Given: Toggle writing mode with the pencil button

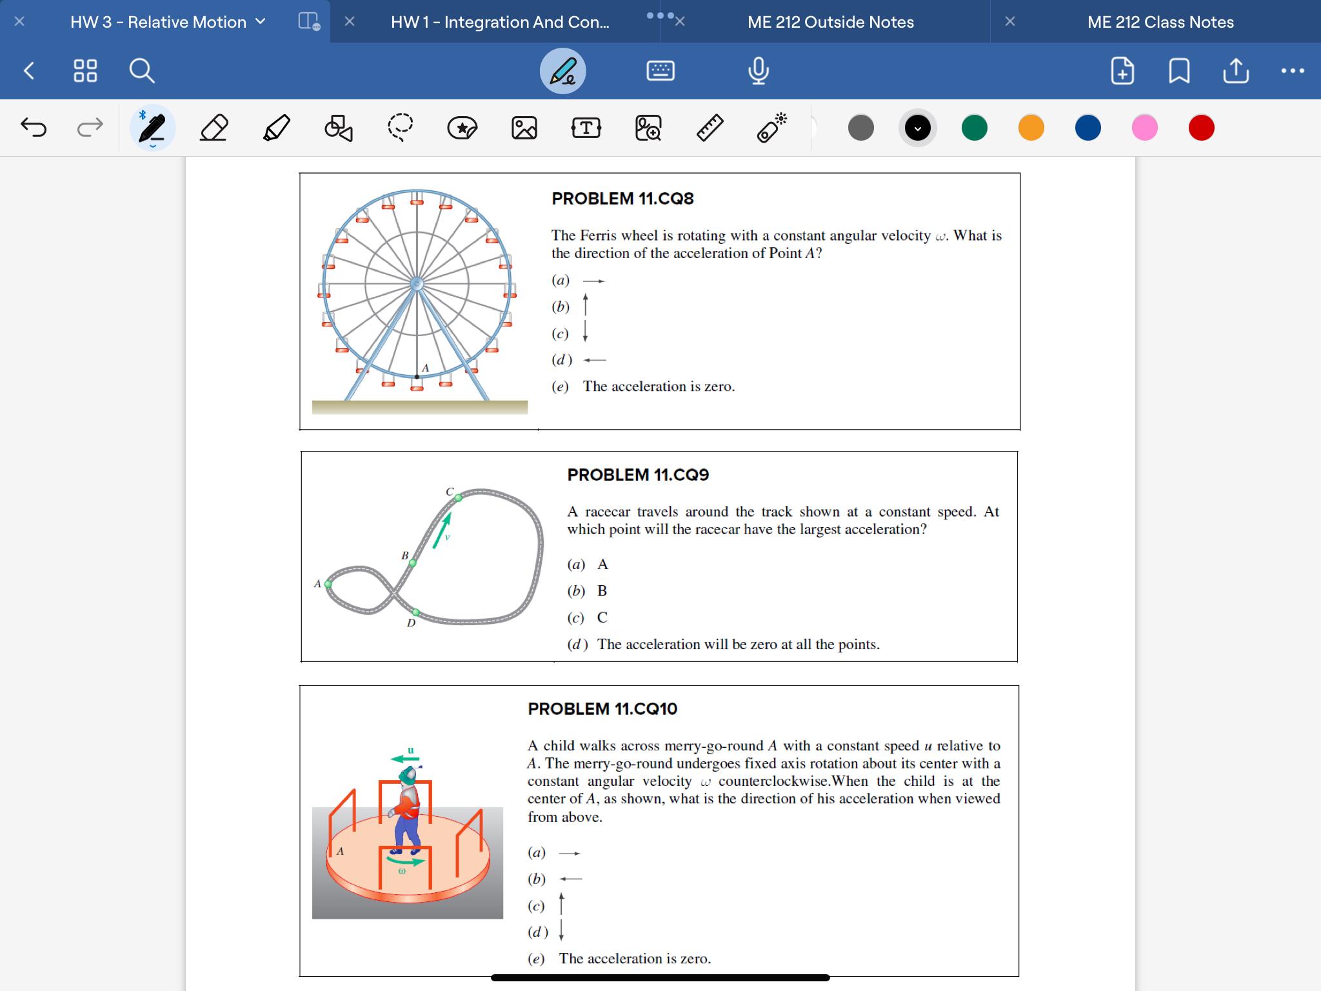Looking at the screenshot, I should (x=562, y=71).
